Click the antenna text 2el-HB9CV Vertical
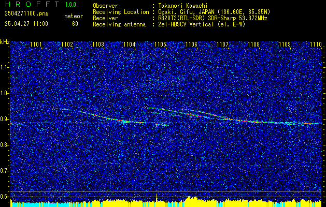Image resolution: width=326 pixels, height=207 pixels. coord(185,24)
